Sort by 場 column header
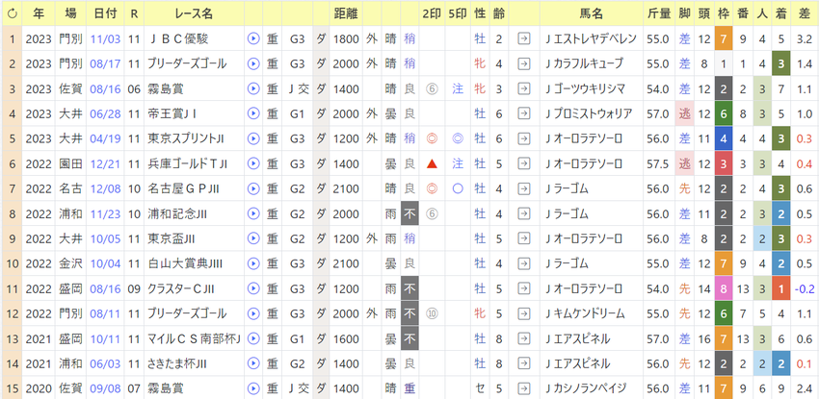This screenshot has width=819, height=399. point(69,14)
